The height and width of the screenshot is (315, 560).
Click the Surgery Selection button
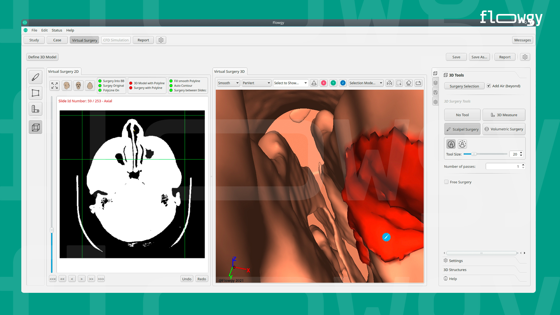click(464, 86)
